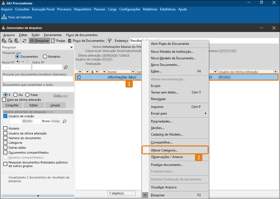Expand the Enviar para submenu
Image resolution: width=280 pixels, height=199 pixels.
pos(178,113)
